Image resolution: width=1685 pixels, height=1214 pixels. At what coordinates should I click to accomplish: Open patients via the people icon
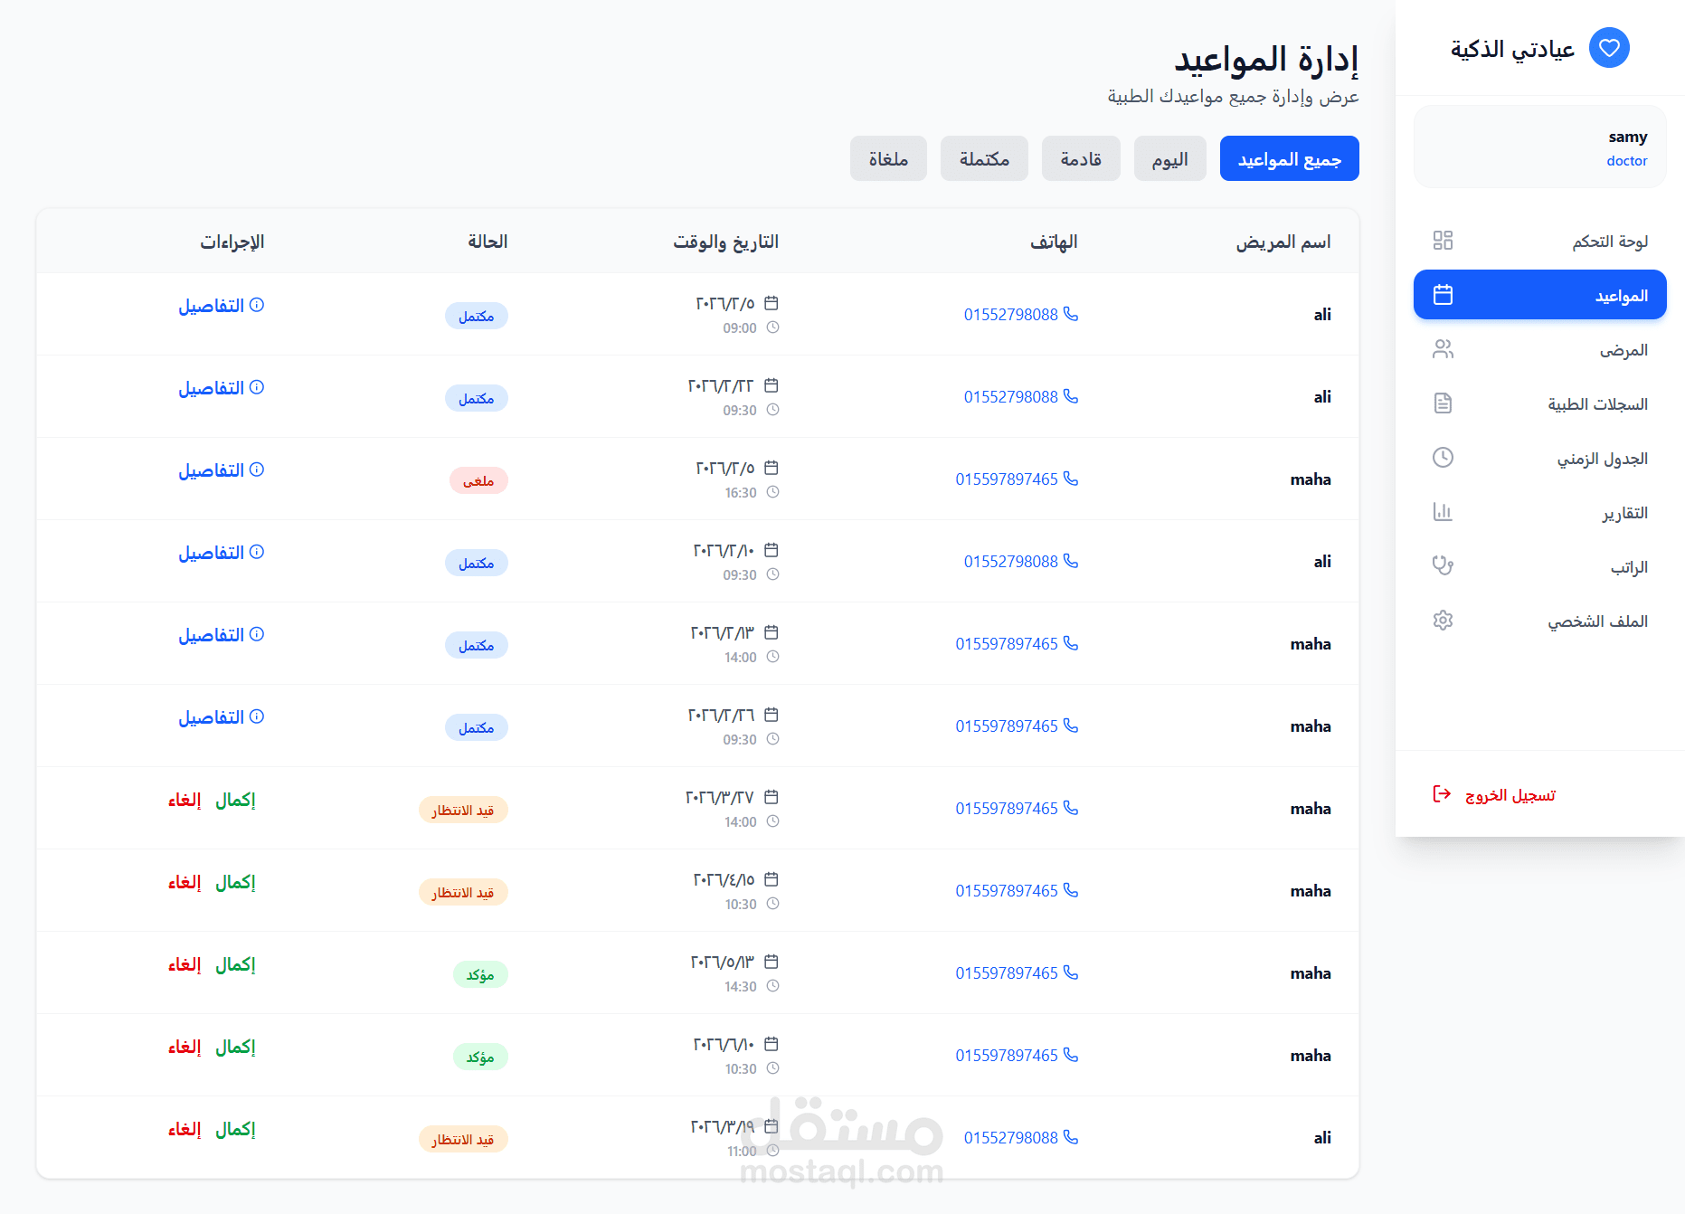pyautogui.click(x=1443, y=349)
